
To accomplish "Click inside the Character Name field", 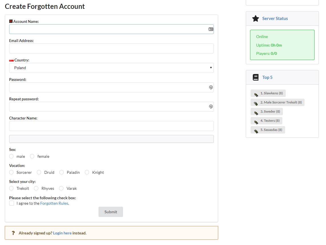I will click(x=111, y=126).
